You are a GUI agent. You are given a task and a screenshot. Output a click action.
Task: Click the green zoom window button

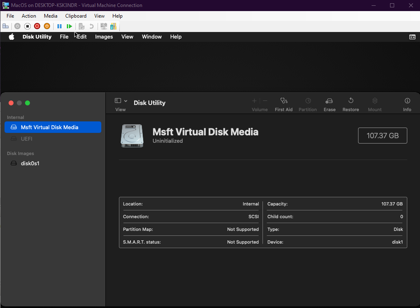point(27,103)
